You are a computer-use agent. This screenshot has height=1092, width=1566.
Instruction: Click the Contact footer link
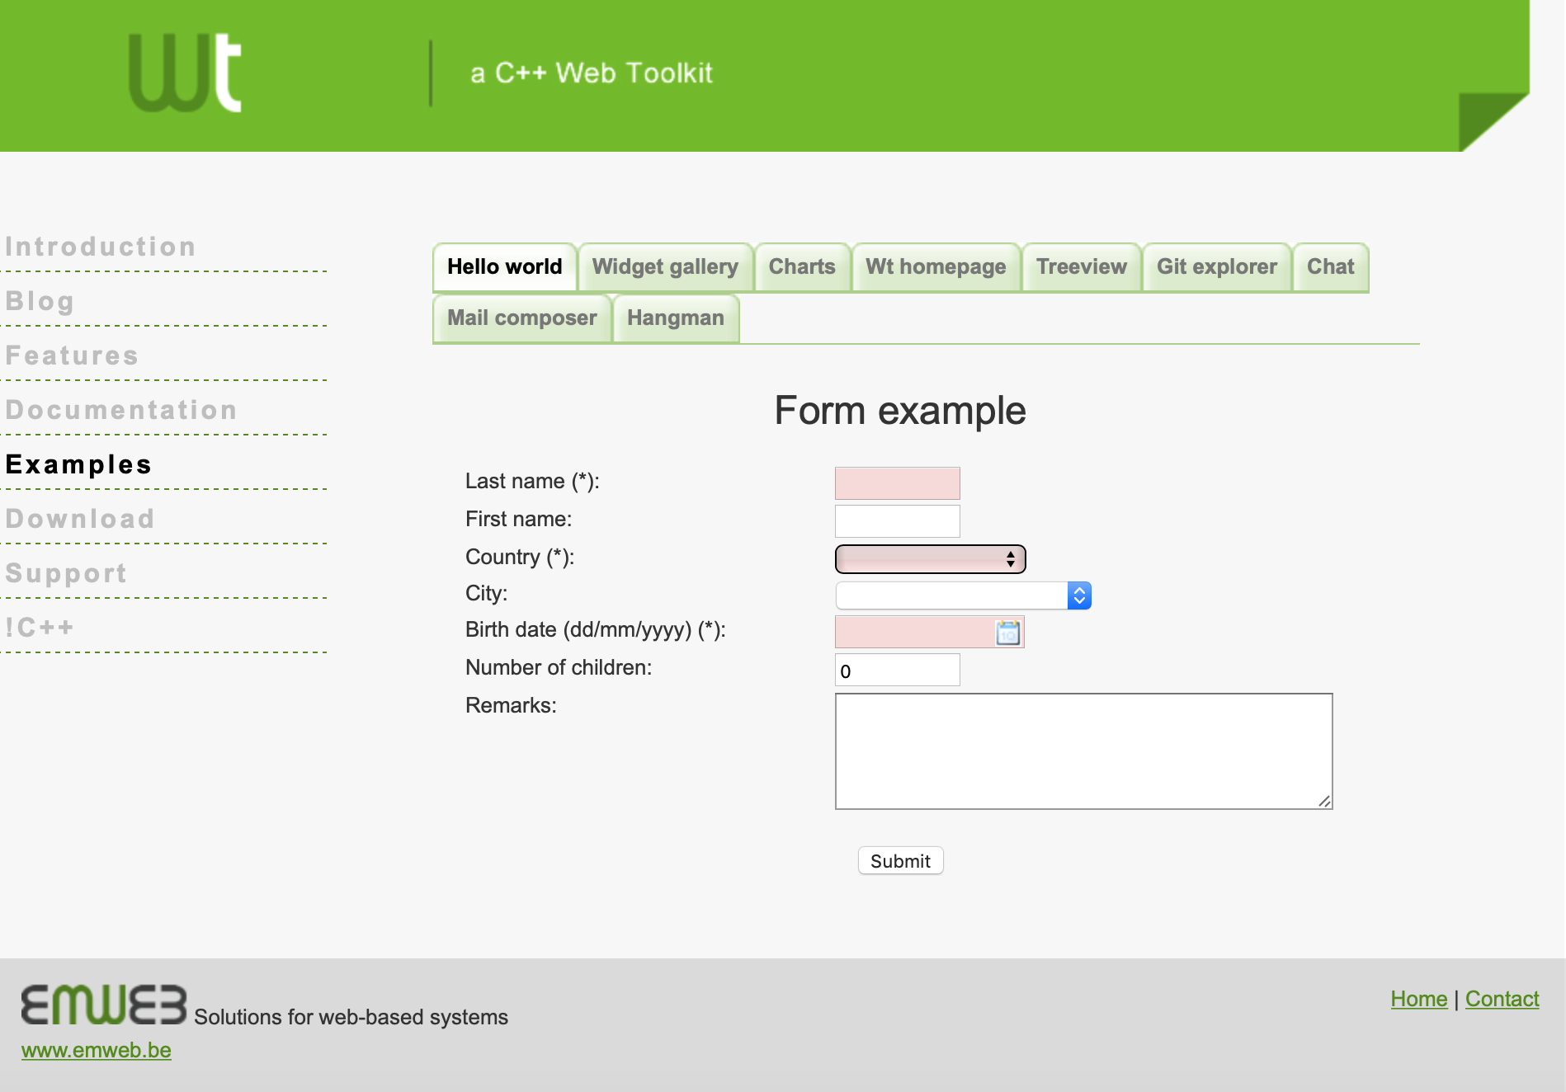[x=1502, y=999]
